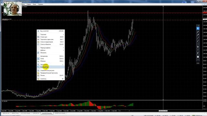This screenshot has width=207, height=116.
Task: Open the highlighted Уменьшение zoom-out entry
Action: [x=51, y=67]
